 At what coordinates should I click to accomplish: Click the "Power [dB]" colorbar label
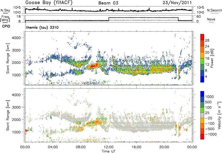point(212,58)
